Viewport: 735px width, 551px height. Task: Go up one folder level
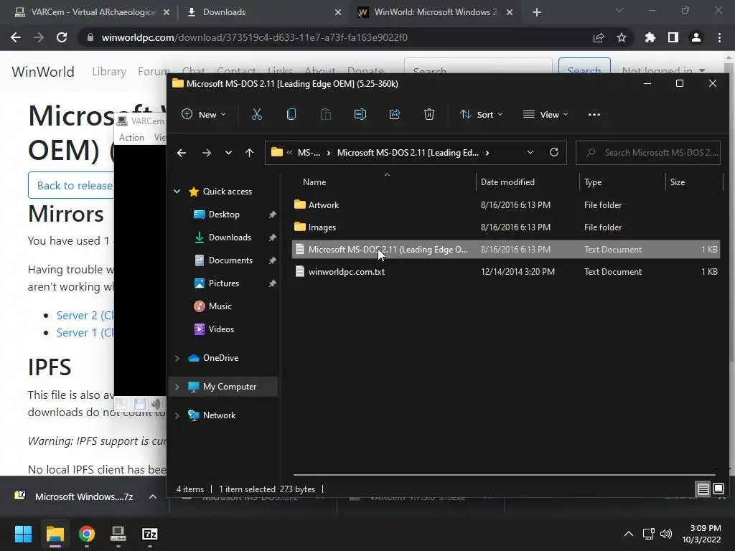coord(249,153)
